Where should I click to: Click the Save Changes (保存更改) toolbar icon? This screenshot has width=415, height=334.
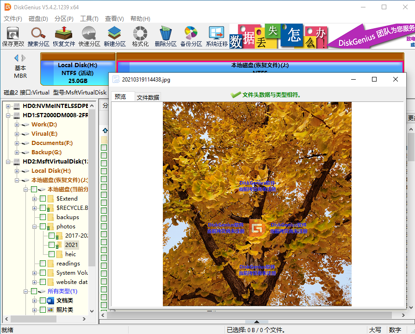click(x=13, y=36)
